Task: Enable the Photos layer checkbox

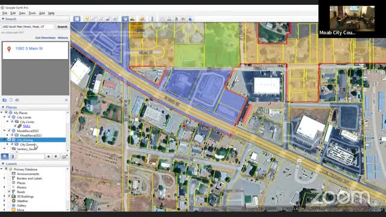Action: 9,187
